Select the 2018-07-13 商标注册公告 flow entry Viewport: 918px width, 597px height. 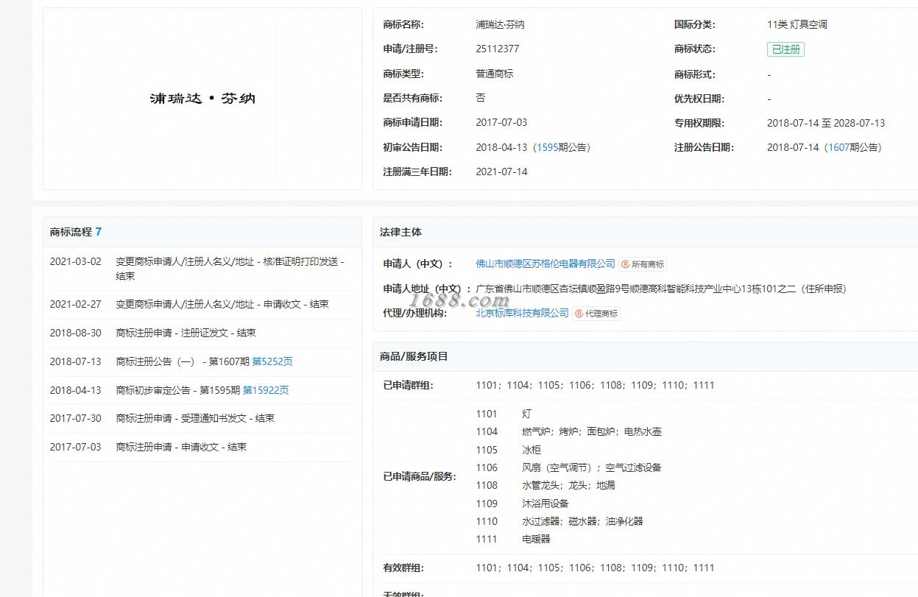(x=202, y=361)
